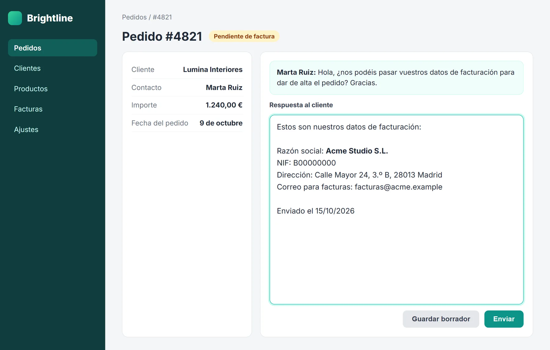This screenshot has width=550, height=350.
Task: Click the Respuesta al cliente label
Action: (301, 105)
